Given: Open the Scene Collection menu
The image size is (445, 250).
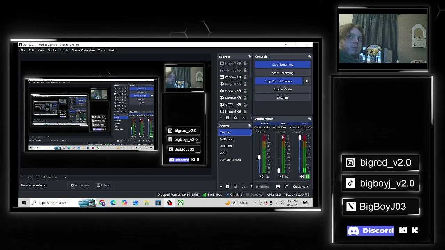Looking at the screenshot, I should (x=83, y=50).
